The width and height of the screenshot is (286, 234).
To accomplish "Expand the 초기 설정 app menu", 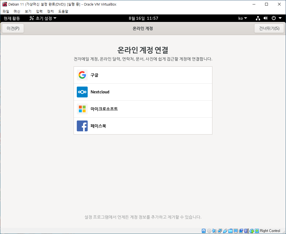I will (43, 18).
